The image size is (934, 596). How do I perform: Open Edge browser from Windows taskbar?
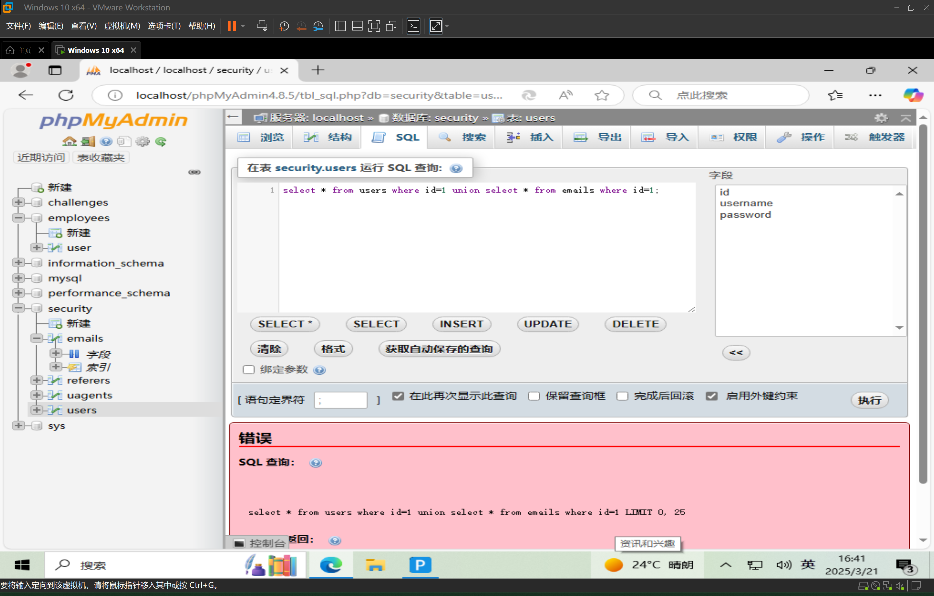(x=331, y=565)
